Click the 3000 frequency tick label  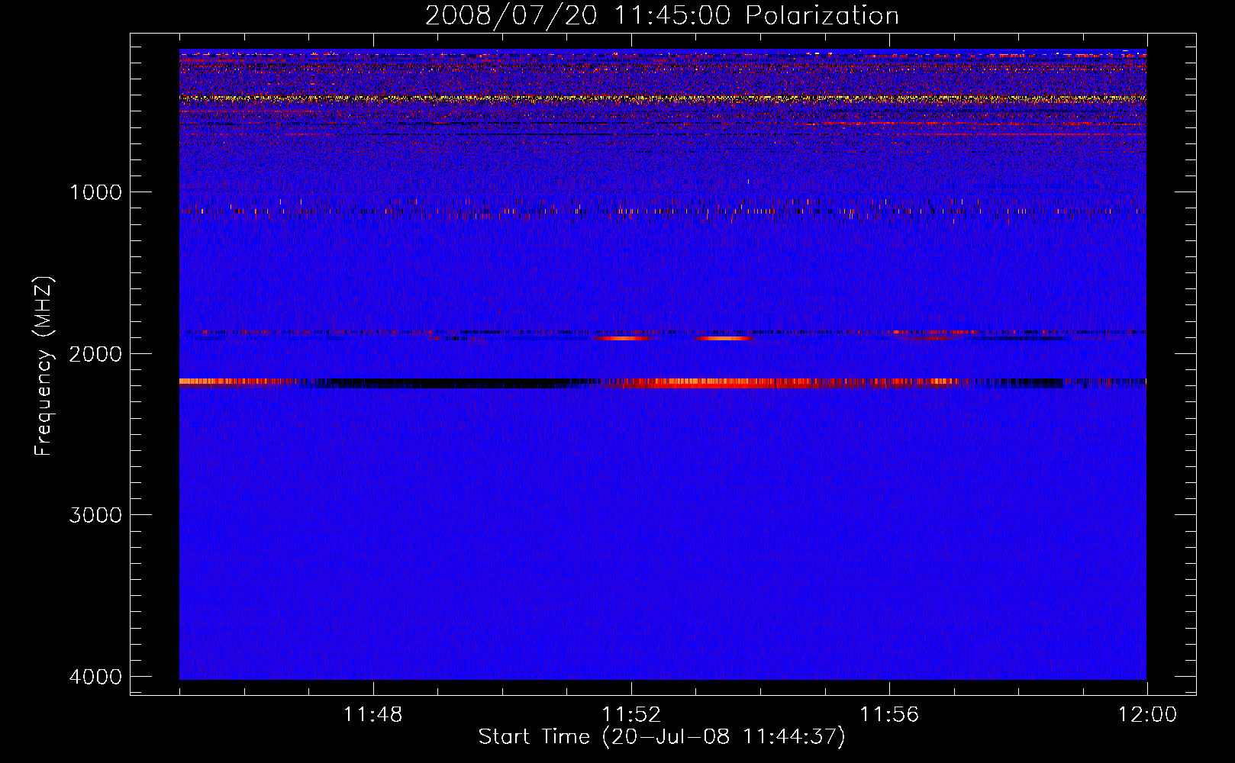pyautogui.click(x=95, y=515)
